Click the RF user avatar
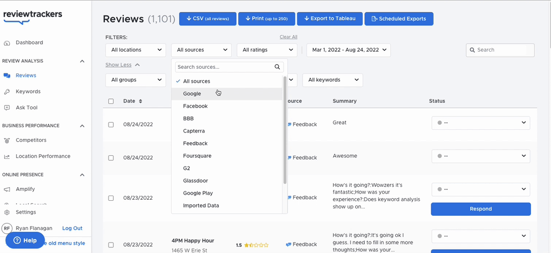This screenshot has height=253, width=551. [x=7, y=228]
